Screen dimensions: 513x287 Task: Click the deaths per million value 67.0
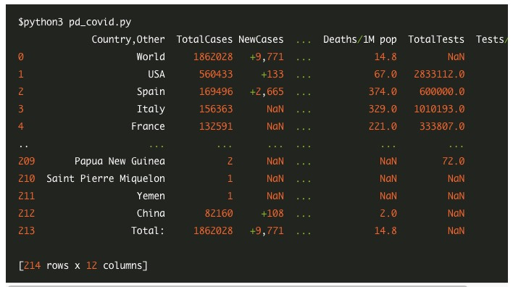tap(385, 74)
